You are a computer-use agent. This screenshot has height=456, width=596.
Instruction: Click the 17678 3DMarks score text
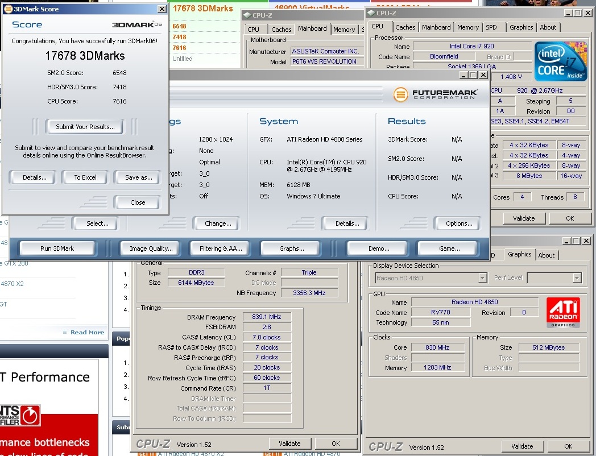point(85,56)
